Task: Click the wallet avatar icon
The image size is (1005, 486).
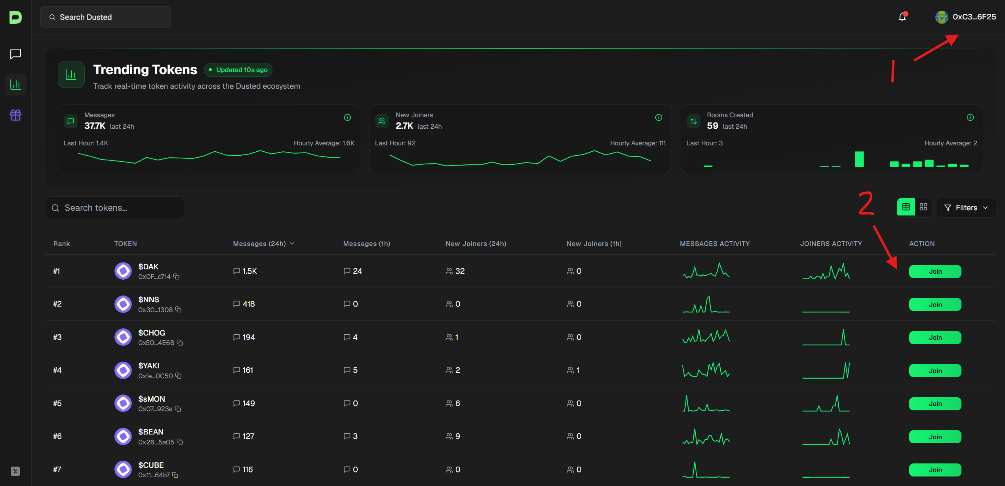Action: click(941, 17)
